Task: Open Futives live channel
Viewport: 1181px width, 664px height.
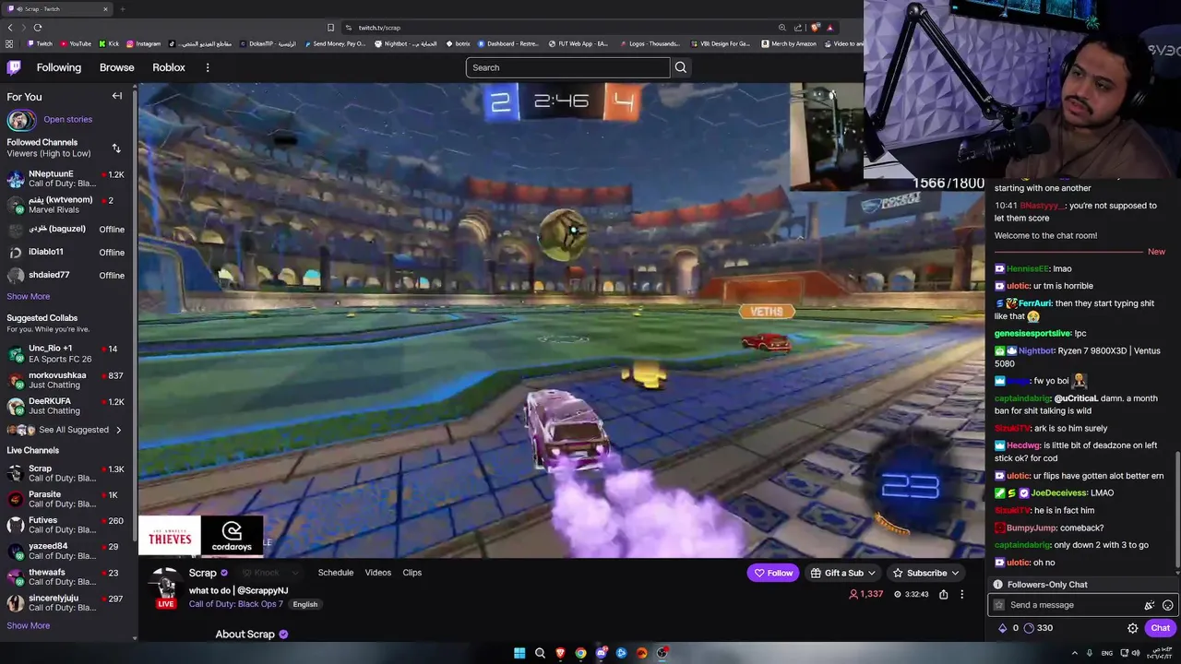Action: (x=65, y=525)
